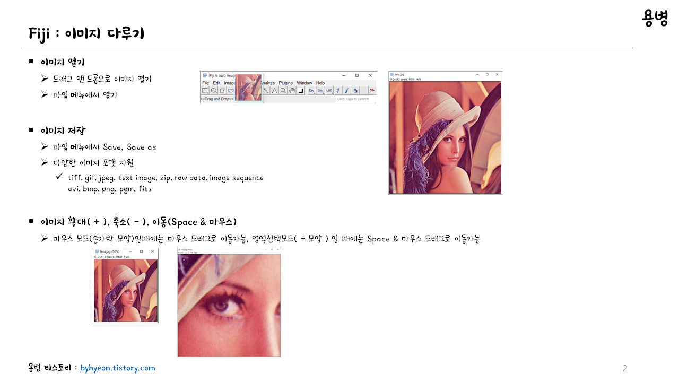679x382 pixels.
Task: Select the Freehand selection tool
Action: [x=231, y=91]
